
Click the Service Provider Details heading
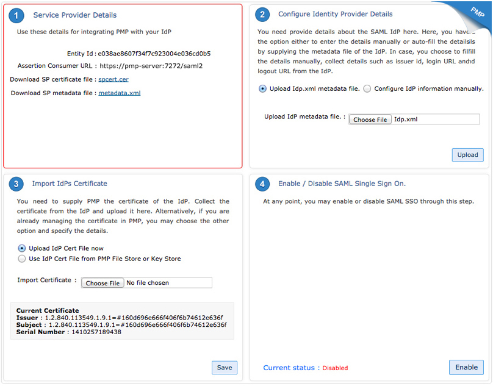tap(75, 15)
